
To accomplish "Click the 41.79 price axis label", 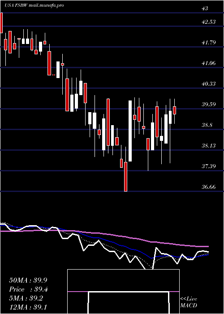I will pos(209,43).
